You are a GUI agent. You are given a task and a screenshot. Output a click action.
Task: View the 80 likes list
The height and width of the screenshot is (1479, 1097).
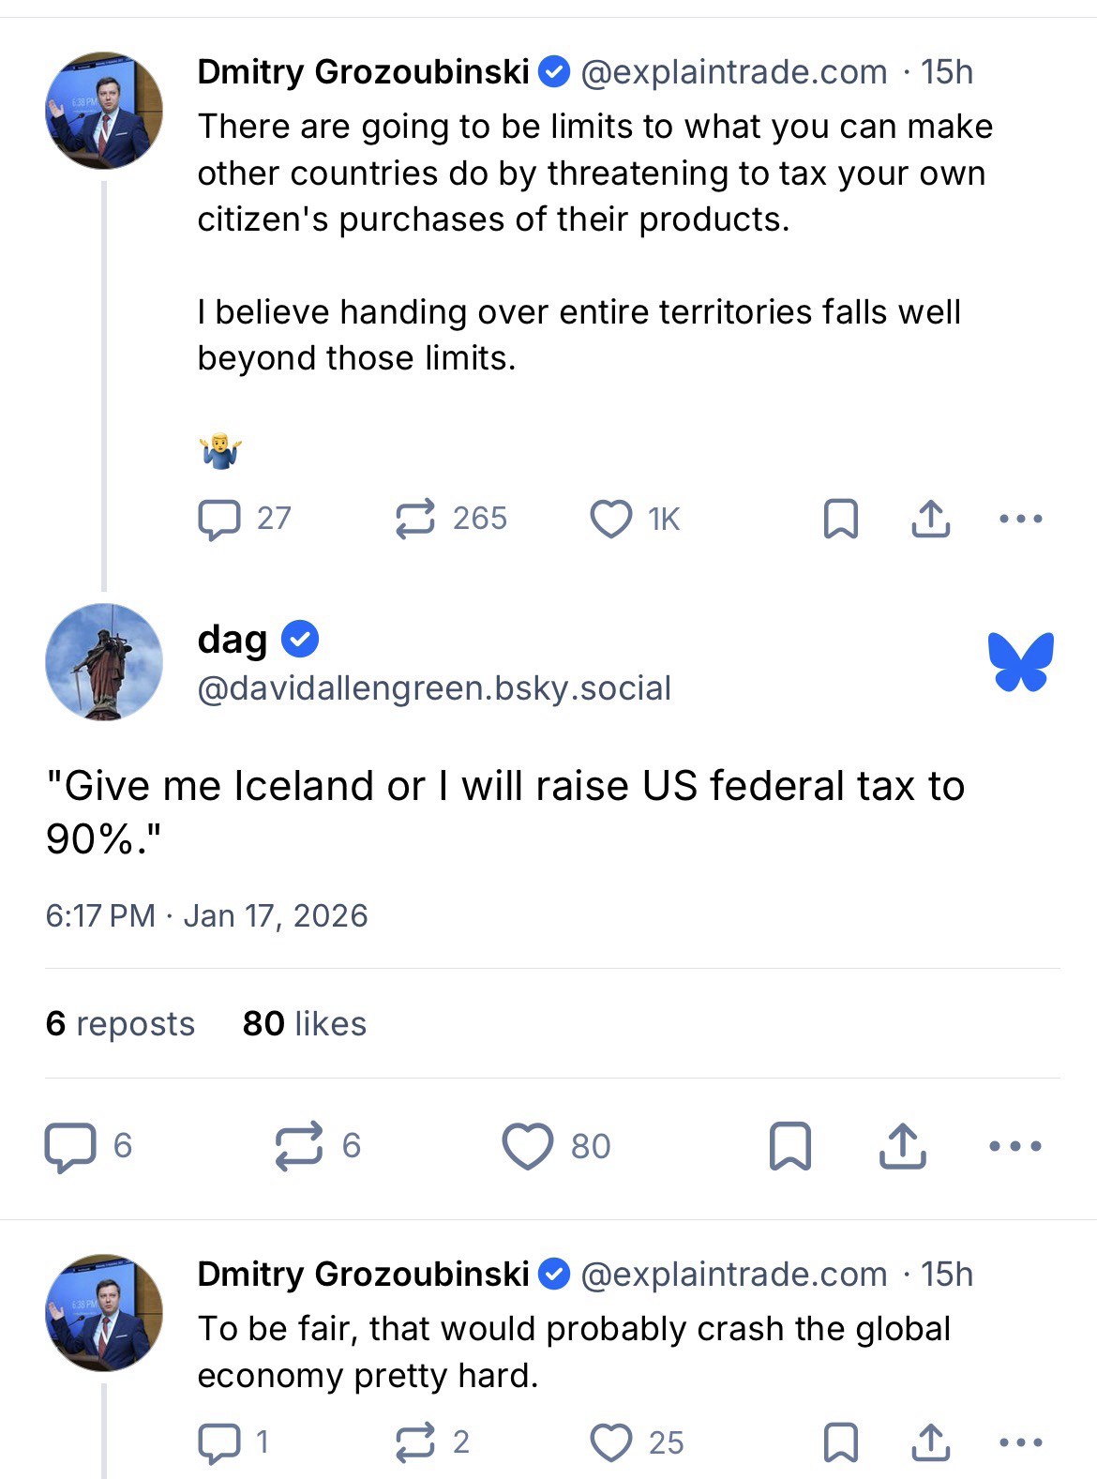(304, 1023)
